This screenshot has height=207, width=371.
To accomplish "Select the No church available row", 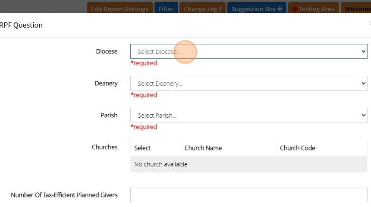I will (248, 164).
